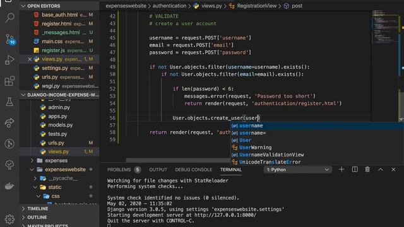Open main.css in Open Editors
Viewport: 404px width, 227px height.
(59, 41)
